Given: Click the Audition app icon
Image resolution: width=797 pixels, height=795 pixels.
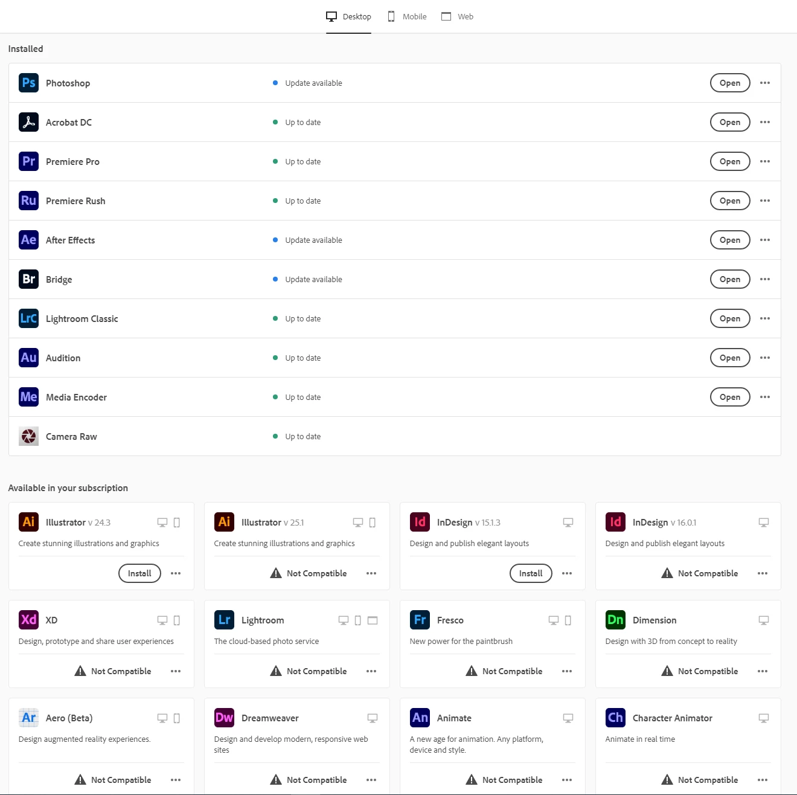Looking at the screenshot, I should tap(28, 358).
